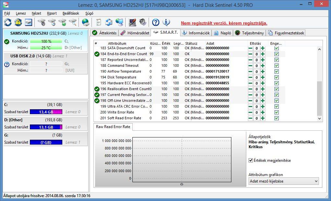Screen dimensions: 331x201
Task: Click minus offset button for Airflow Temperature
Action: point(251,72)
